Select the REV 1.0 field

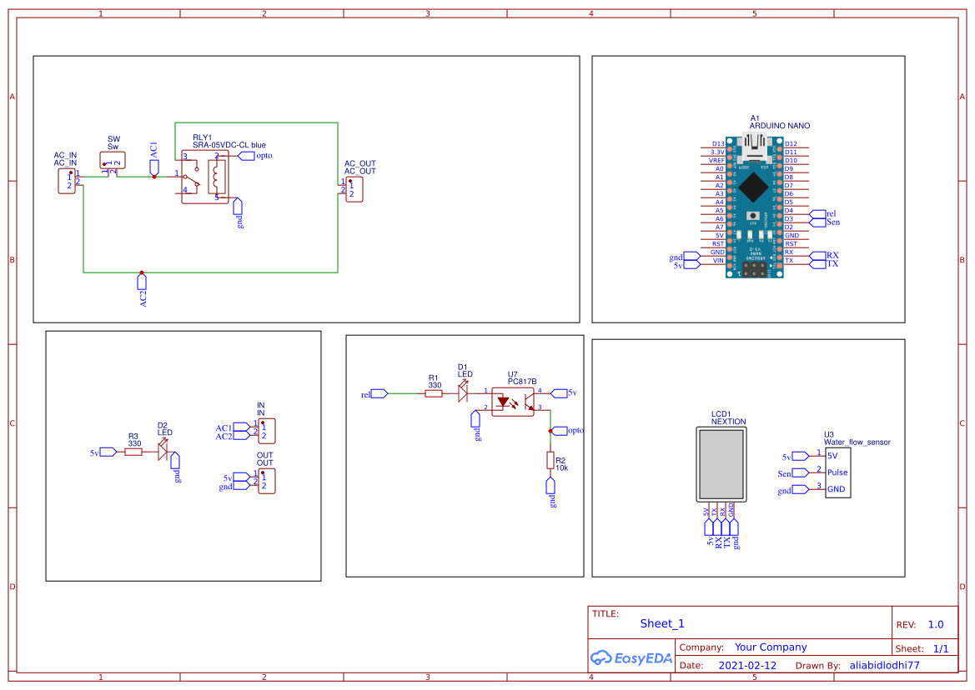click(x=935, y=623)
